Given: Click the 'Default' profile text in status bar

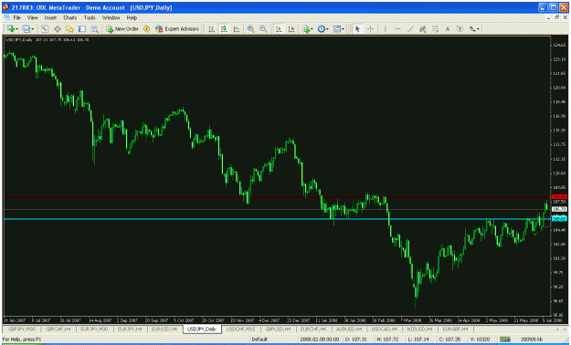Looking at the screenshot, I should [x=259, y=340].
